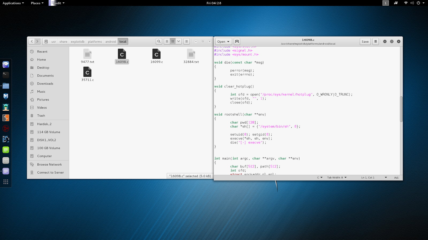Open the file manager options menu icon
428x240 pixels.
point(186,41)
